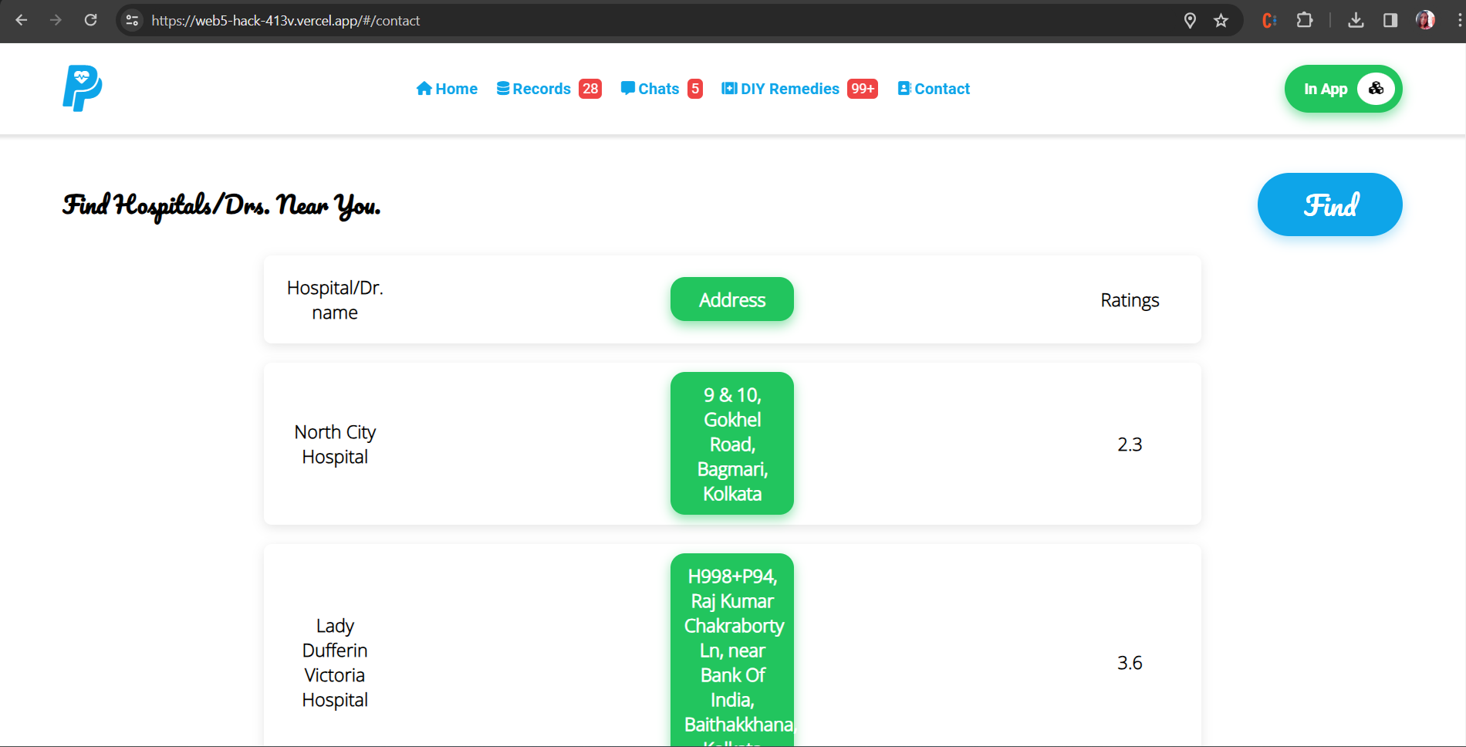This screenshot has width=1466, height=747.
Task: Click the Ratings column header
Action: coord(1130,300)
